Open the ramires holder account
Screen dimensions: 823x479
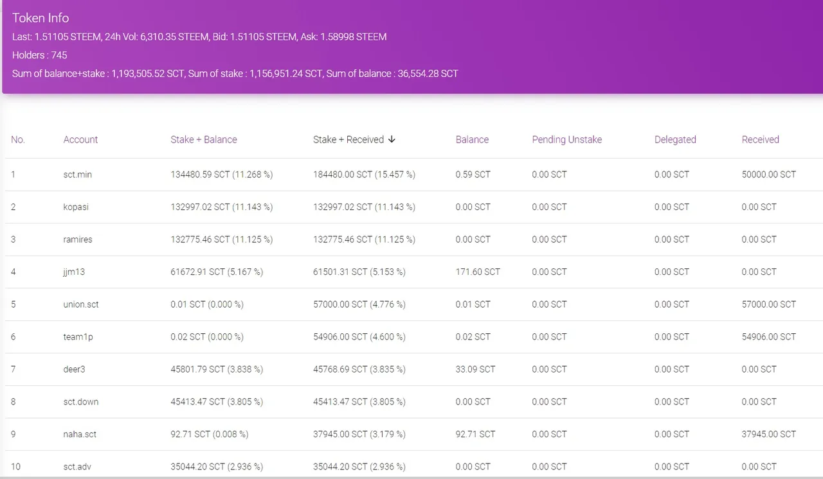[x=77, y=239]
